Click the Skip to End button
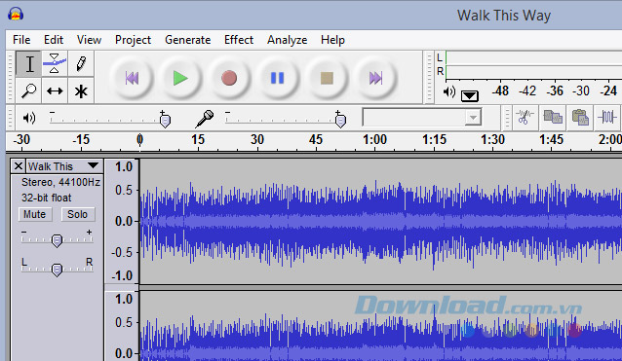The image size is (622, 361). (x=375, y=78)
